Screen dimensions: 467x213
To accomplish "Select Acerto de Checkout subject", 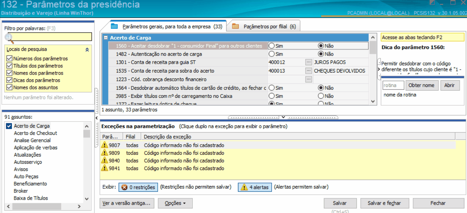I will pyautogui.click(x=35, y=133).
